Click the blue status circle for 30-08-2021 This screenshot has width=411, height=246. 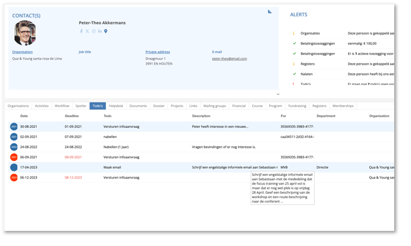(14, 127)
